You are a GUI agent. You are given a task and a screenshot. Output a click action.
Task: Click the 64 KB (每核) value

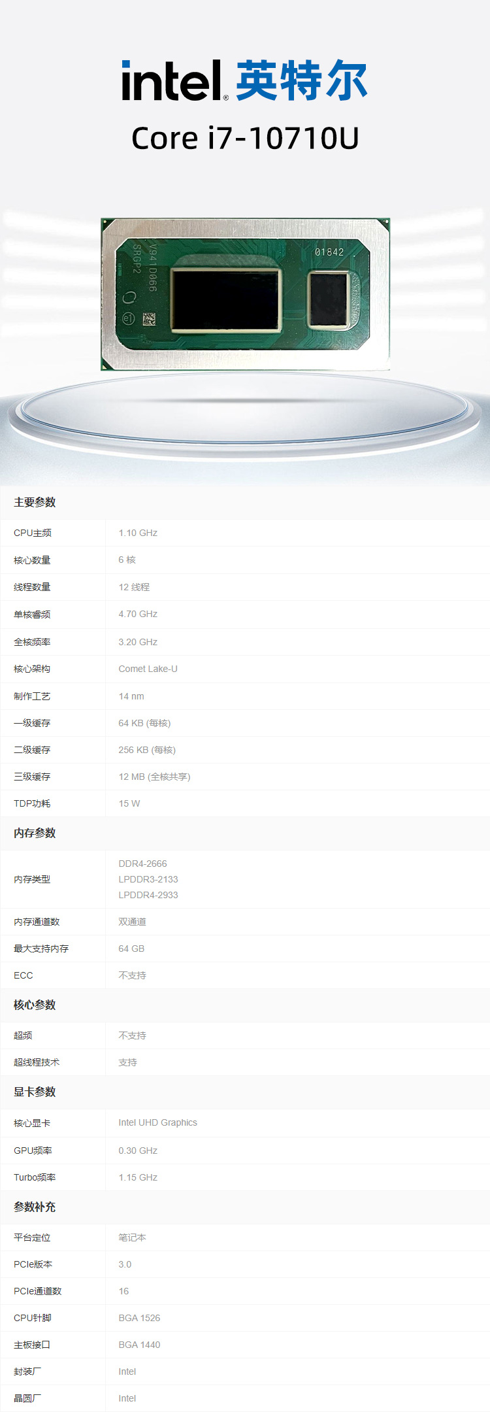[x=144, y=723]
